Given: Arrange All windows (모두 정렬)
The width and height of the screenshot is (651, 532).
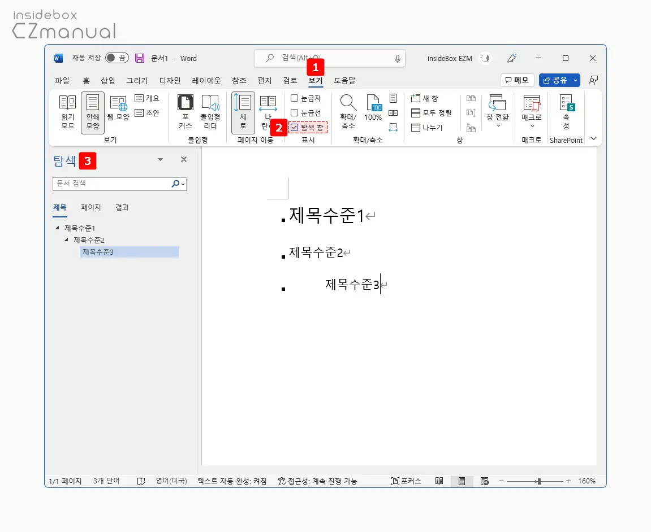Looking at the screenshot, I should coord(431,113).
